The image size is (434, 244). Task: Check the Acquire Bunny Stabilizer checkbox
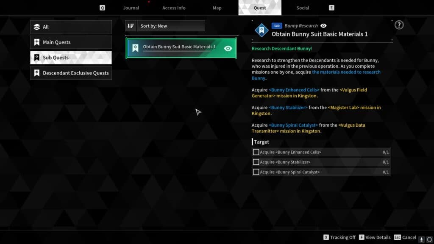tap(256, 162)
